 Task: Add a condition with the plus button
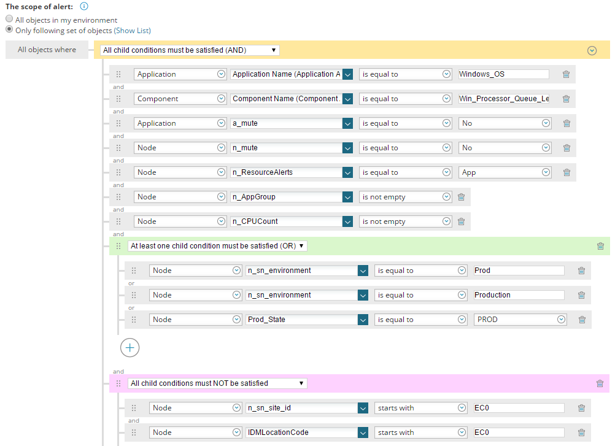[x=130, y=348]
